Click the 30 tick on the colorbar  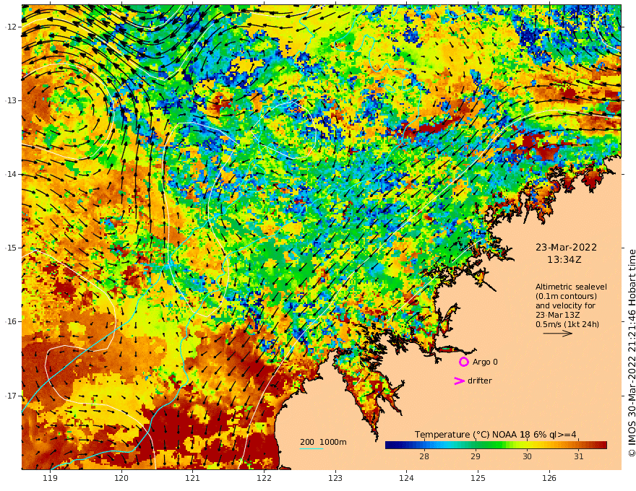527,456
